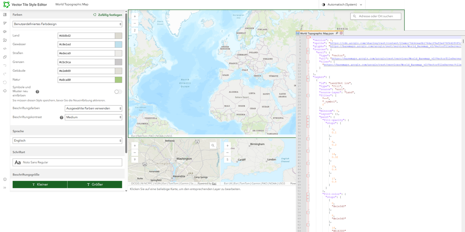The width and height of the screenshot is (465, 232).
Task: Open the icons and patterns shapes icon
Action: pos(5,40)
